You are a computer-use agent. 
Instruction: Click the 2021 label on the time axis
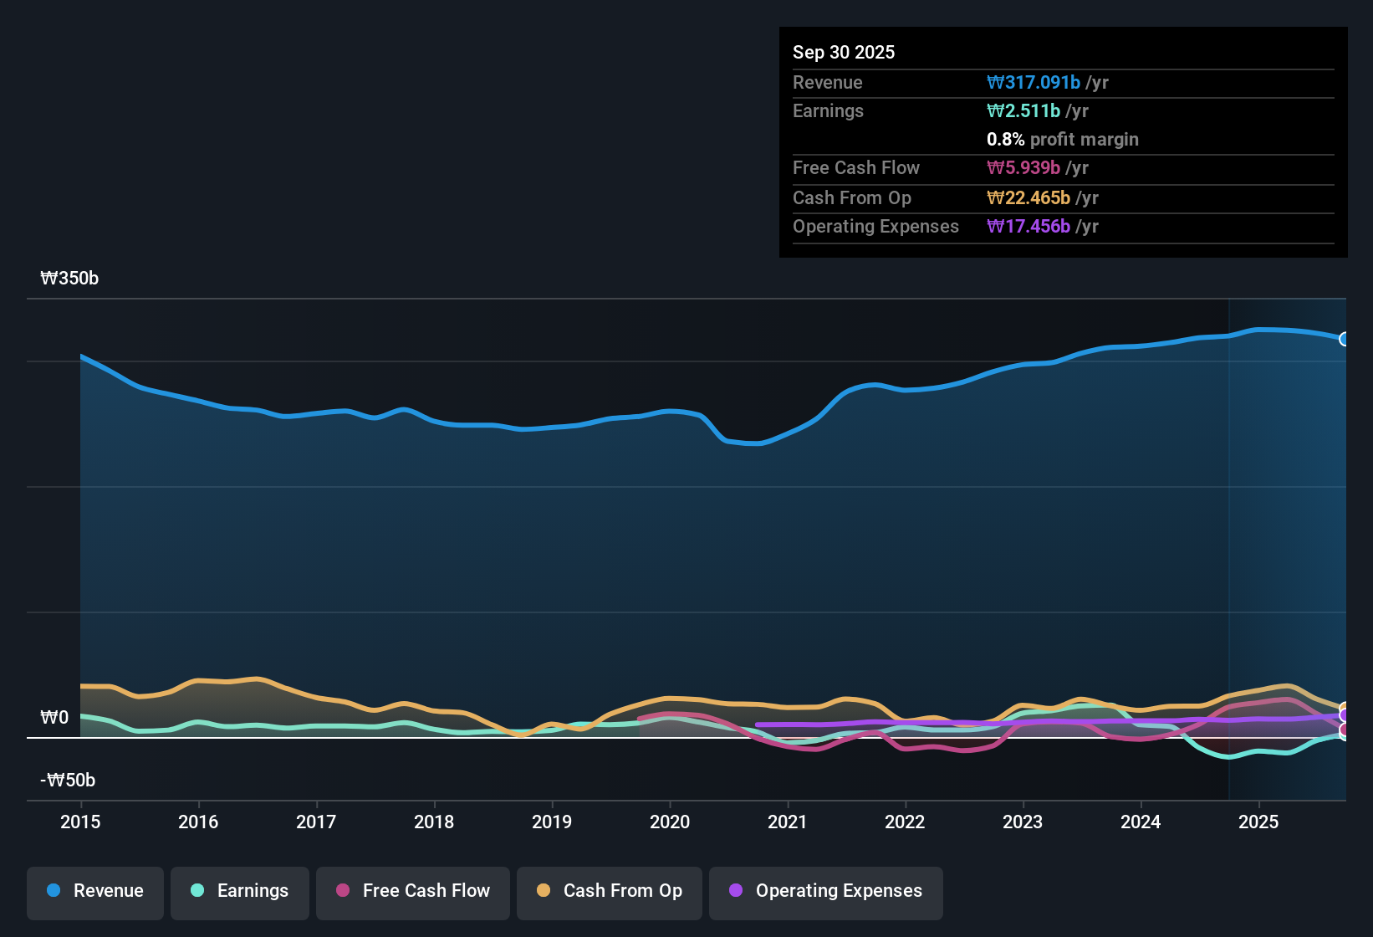pyautogui.click(x=787, y=822)
